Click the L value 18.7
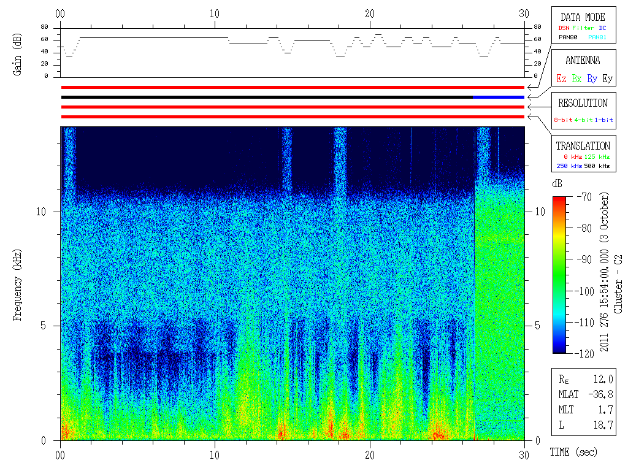The width and height of the screenshot is (628, 471). [603, 424]
